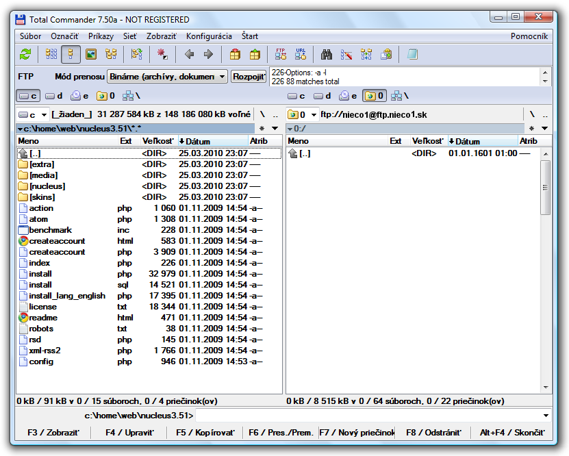The height and width of the screenshot is (456, 569).
Task: Open the Príkazy menu
Action: [101, 36]
